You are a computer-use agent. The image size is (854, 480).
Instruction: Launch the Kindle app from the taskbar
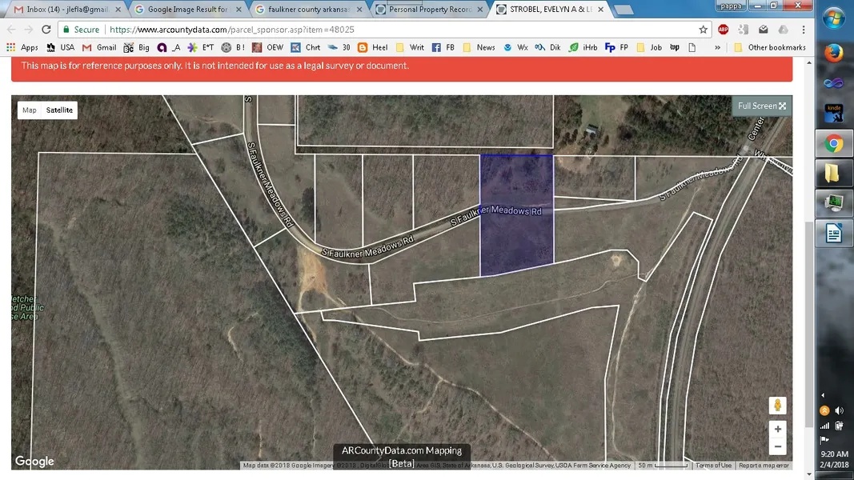(833, 113)
